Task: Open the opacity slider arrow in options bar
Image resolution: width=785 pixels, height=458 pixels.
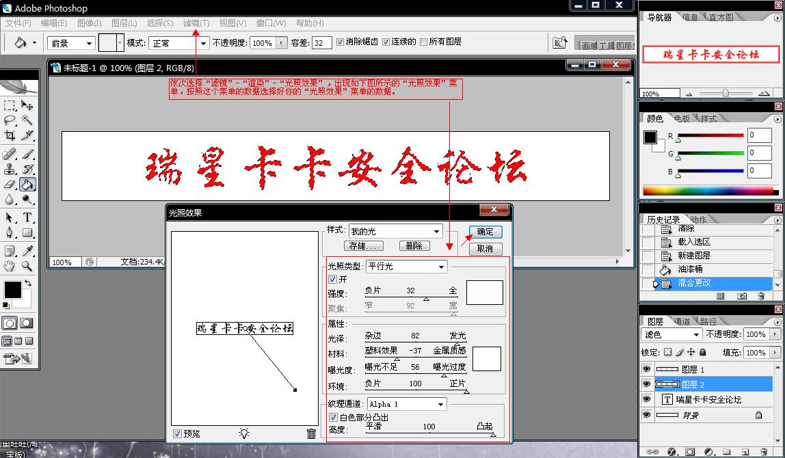Action: (x=281, y=43)
